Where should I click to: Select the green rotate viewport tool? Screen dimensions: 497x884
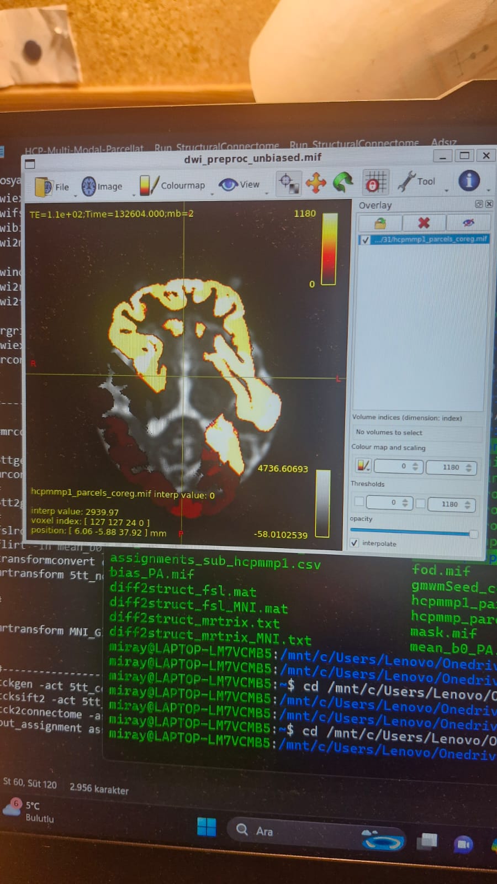[x=342, y=182]
